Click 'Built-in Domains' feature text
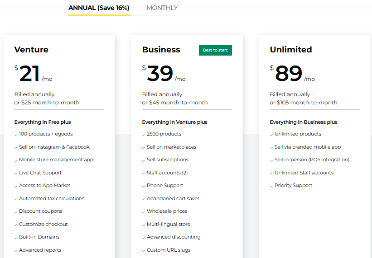 click(x=39, y=237)
